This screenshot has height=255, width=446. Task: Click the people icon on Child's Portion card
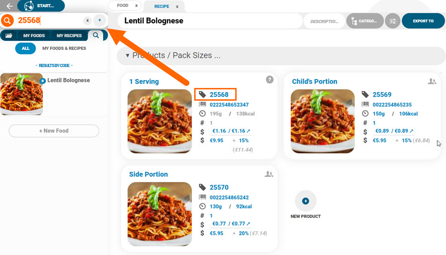(432, 82)
